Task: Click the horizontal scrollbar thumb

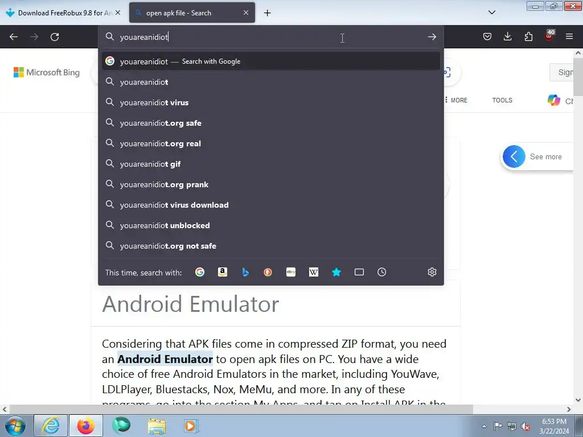Action: [x=241, y=409]
